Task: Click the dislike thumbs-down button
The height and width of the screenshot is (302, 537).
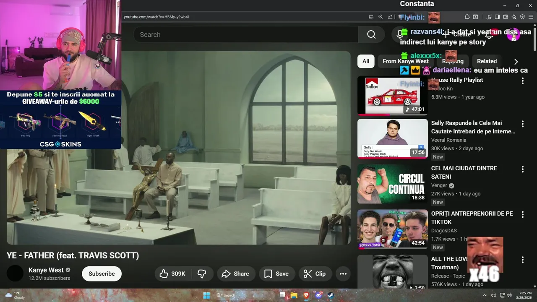Action: (x=202, y=274)
